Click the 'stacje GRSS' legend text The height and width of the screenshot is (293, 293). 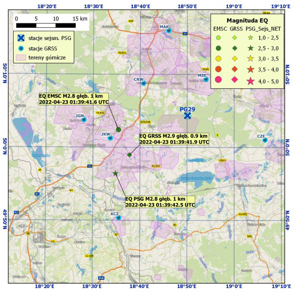click(x=43, y=48)
